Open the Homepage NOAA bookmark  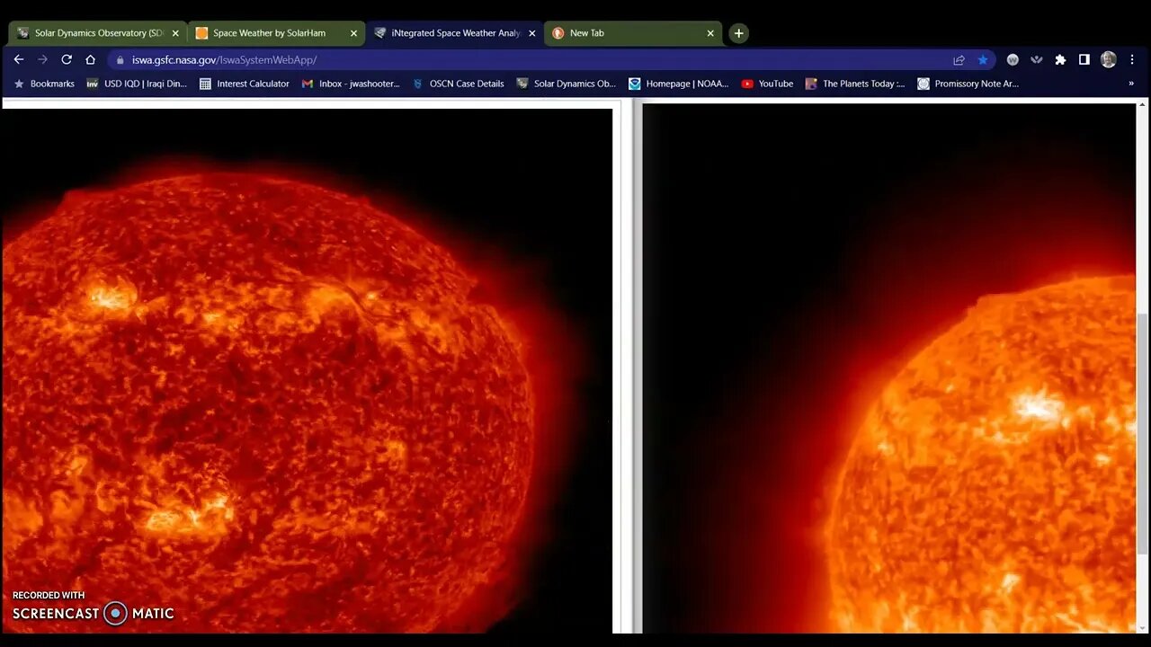pyautogui.click(x=679, y=84)
